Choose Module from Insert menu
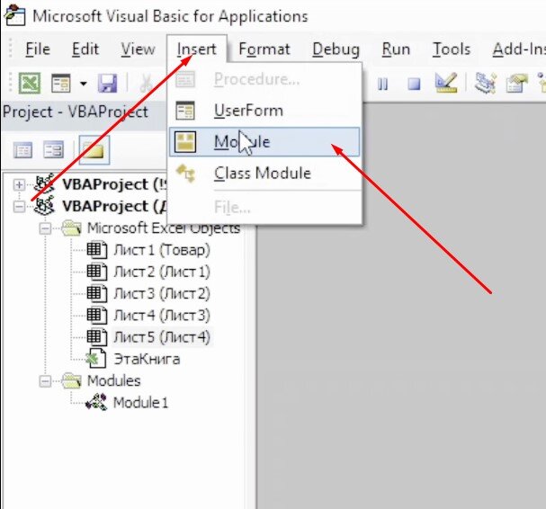The height and width of the screenshot is (509, 546). pyautogui.click(x=264, y=142)
